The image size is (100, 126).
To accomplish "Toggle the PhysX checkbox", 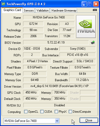I will [56, 111].
